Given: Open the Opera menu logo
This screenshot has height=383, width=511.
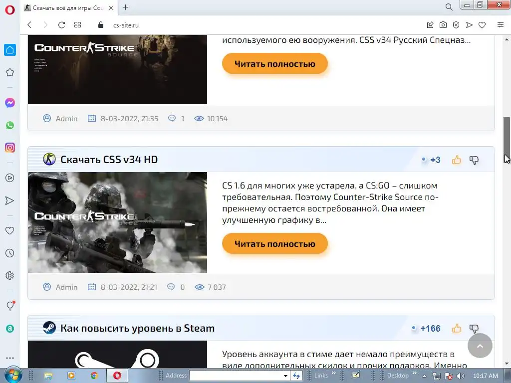Looking at the screenshot, I should (10, 10).
